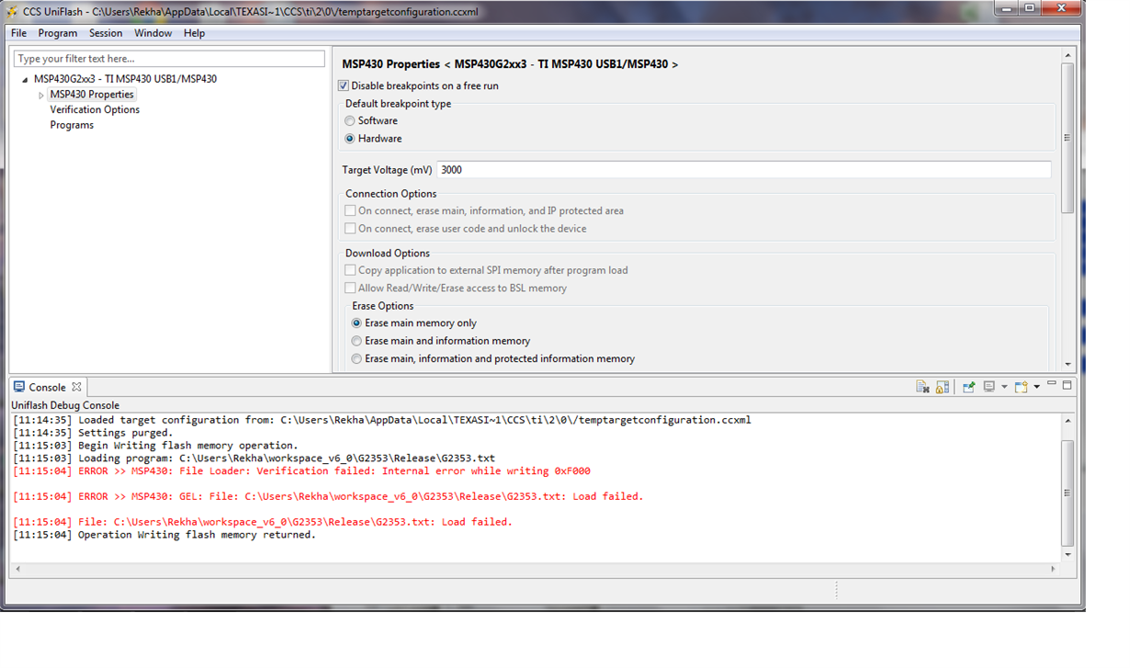Screen dimensions: 1130x668
Task: Select Programs in the tree
Action: pos(72,125)
